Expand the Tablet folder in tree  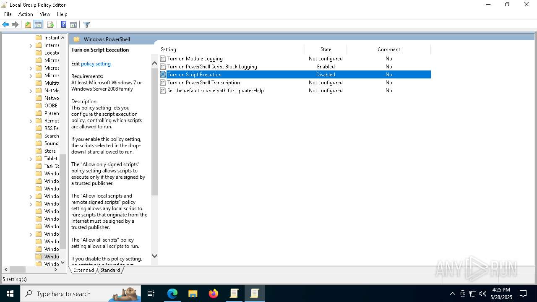point(31,159)
